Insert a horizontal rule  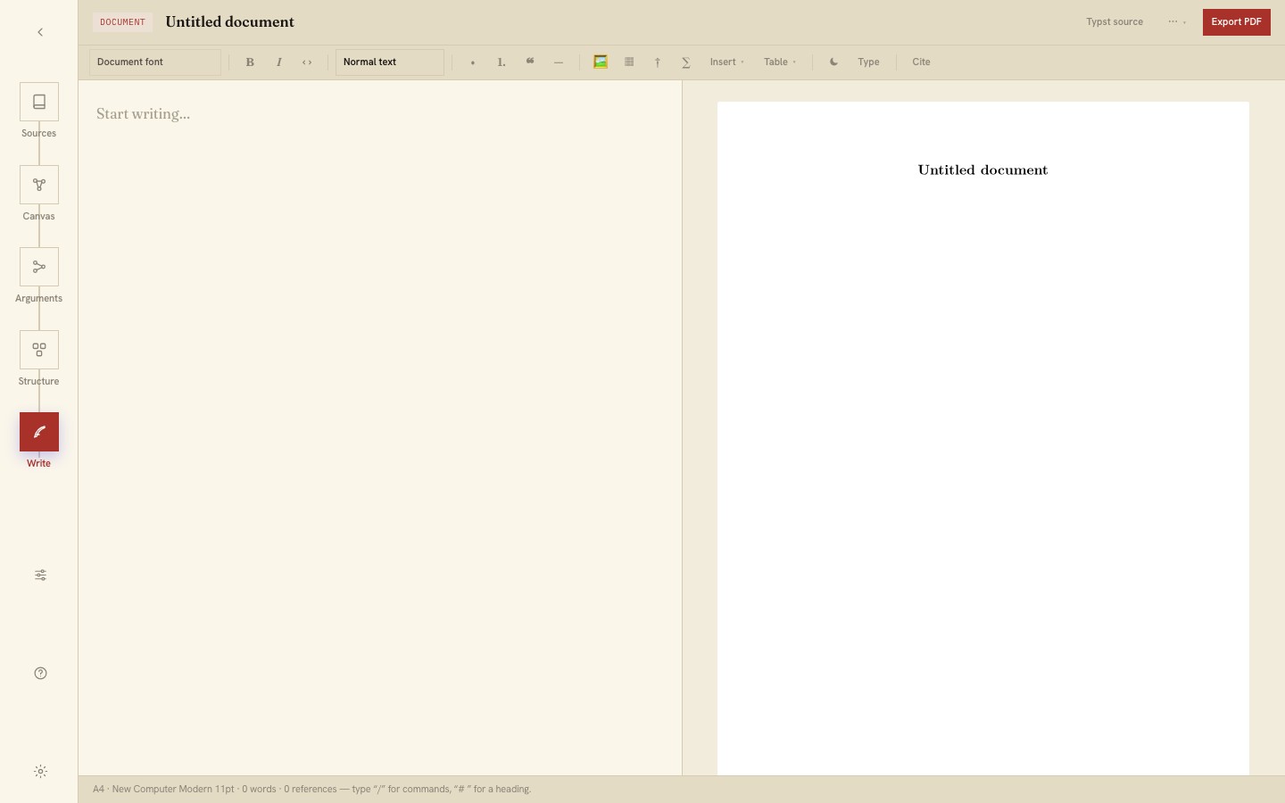[559, 62]
